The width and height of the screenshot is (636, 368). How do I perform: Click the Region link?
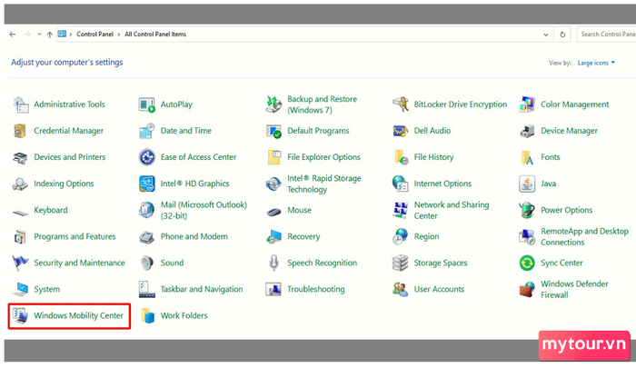(x=426, y=236)
